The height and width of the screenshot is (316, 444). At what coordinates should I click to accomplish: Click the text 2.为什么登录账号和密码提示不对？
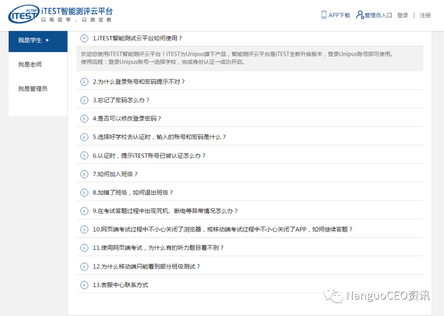coord(139,82)
